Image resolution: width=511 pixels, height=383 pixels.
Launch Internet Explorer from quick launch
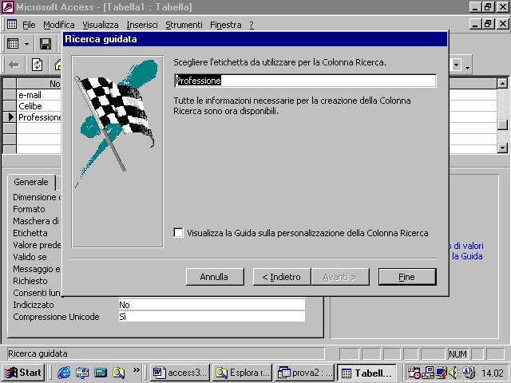click(64, 373)
